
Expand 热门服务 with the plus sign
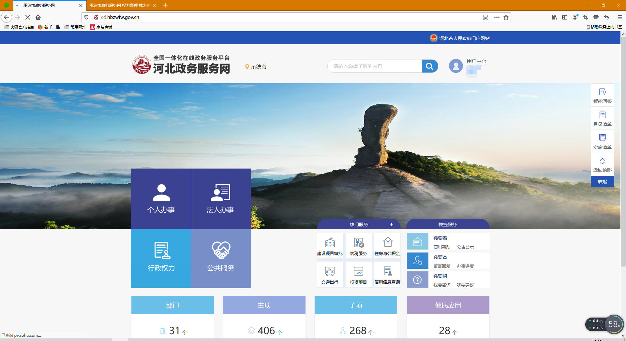(x=391, y=225)
